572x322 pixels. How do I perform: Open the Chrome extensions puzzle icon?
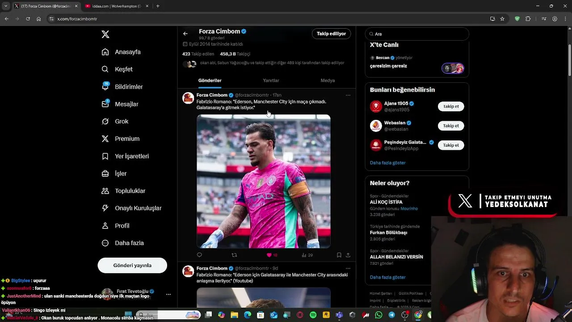[528, 19]
